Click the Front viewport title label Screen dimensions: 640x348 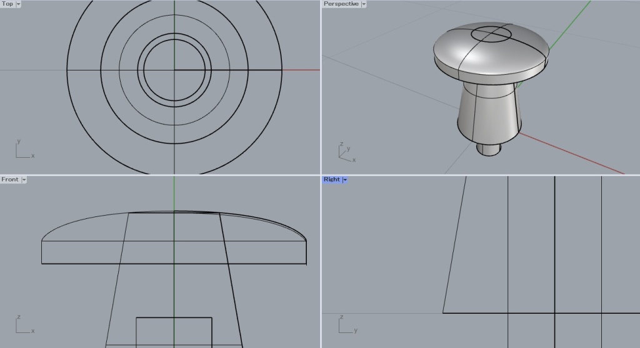pyautogui.click(x=10, y=180)
